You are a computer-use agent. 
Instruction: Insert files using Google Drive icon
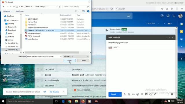pyautogui.click(x=142, y=94)
